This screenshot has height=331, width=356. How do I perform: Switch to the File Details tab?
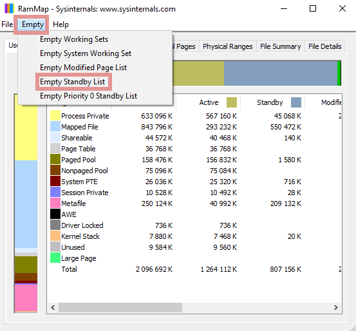(x=324, y=46)
